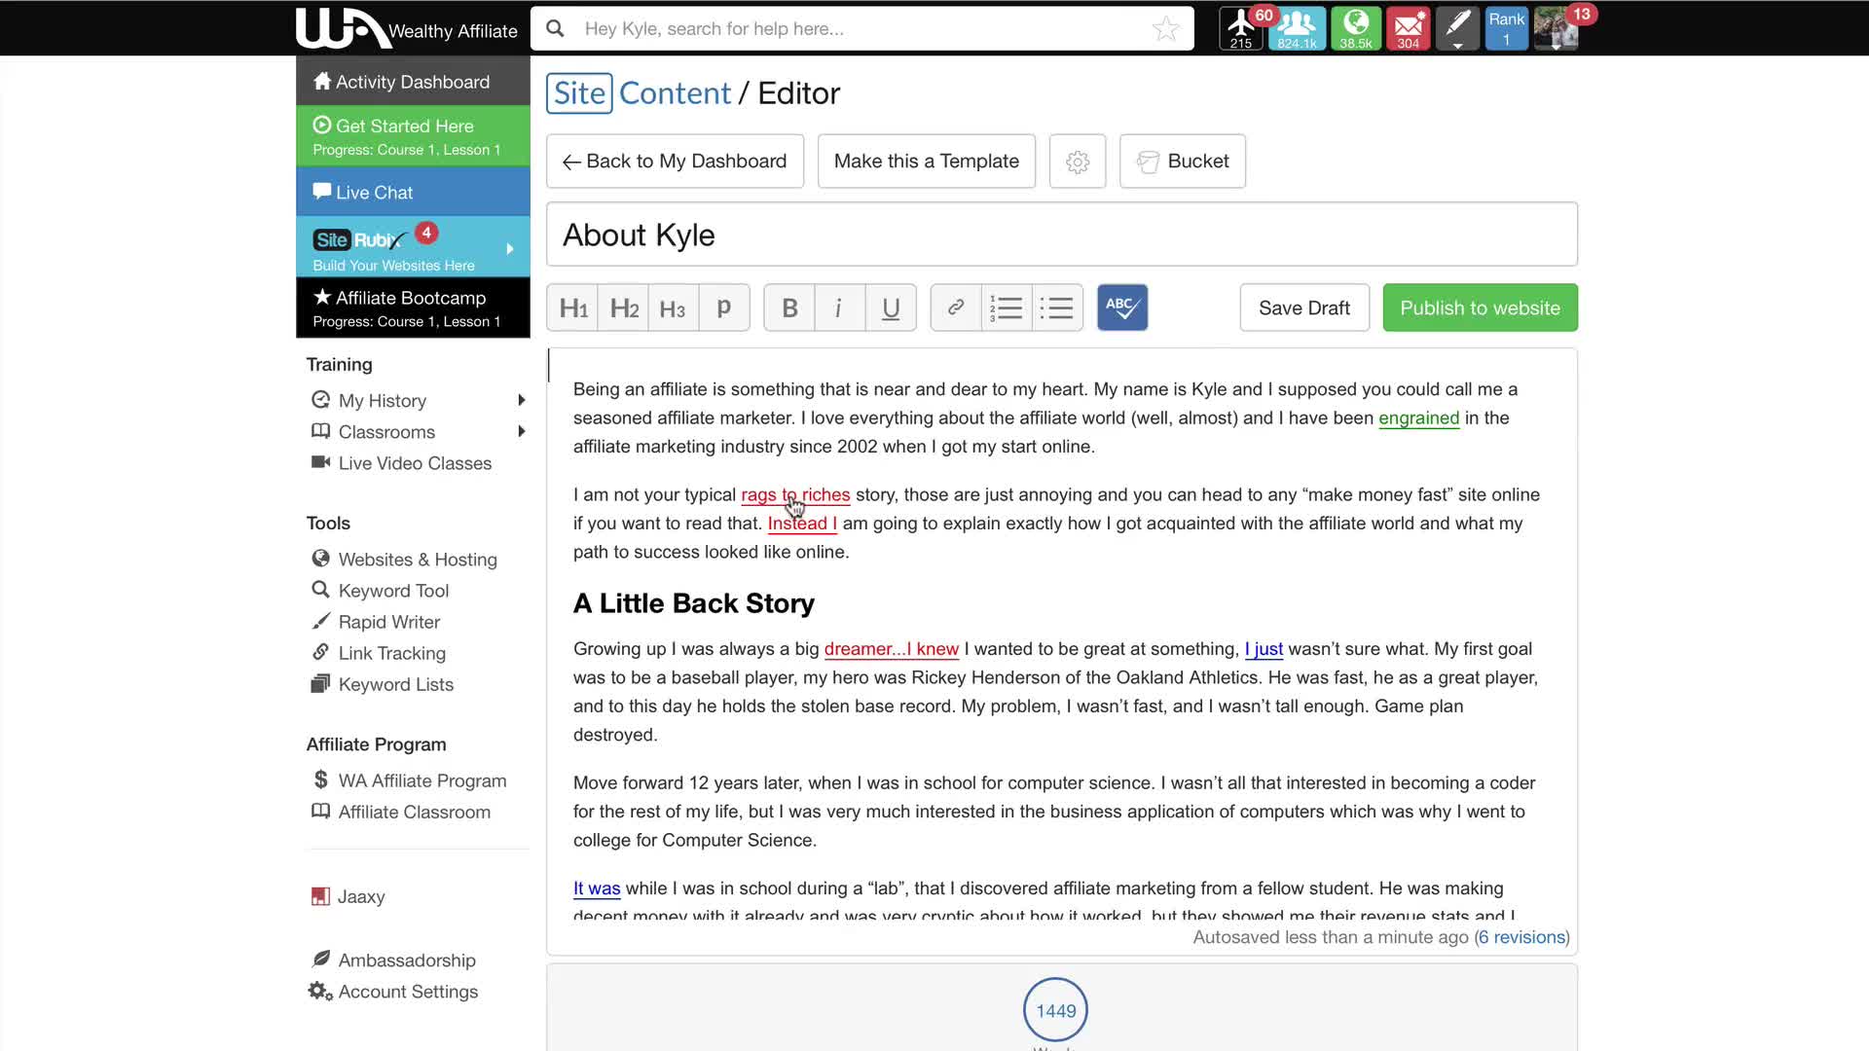Open the airplane icon showing 215
This screenshot has height=1051, width=1869.
(1241, 28)
